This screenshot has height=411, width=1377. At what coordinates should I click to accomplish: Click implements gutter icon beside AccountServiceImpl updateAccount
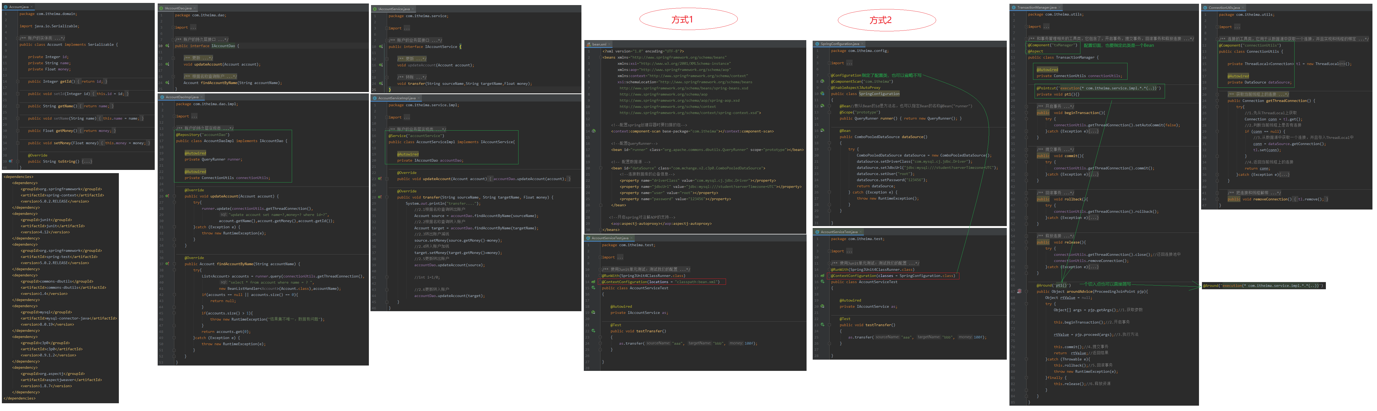pos(380,179)
